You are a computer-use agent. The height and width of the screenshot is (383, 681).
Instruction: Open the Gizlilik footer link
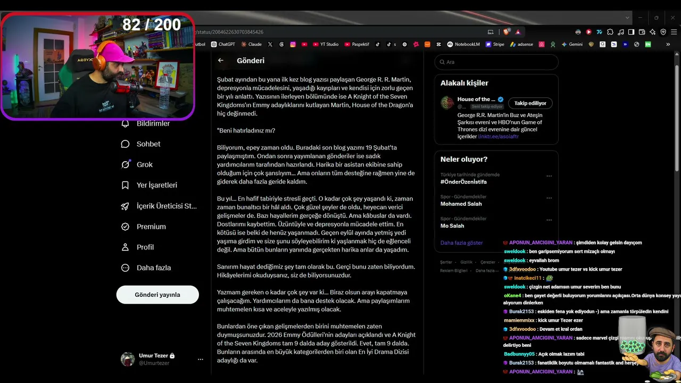(466, 262)
